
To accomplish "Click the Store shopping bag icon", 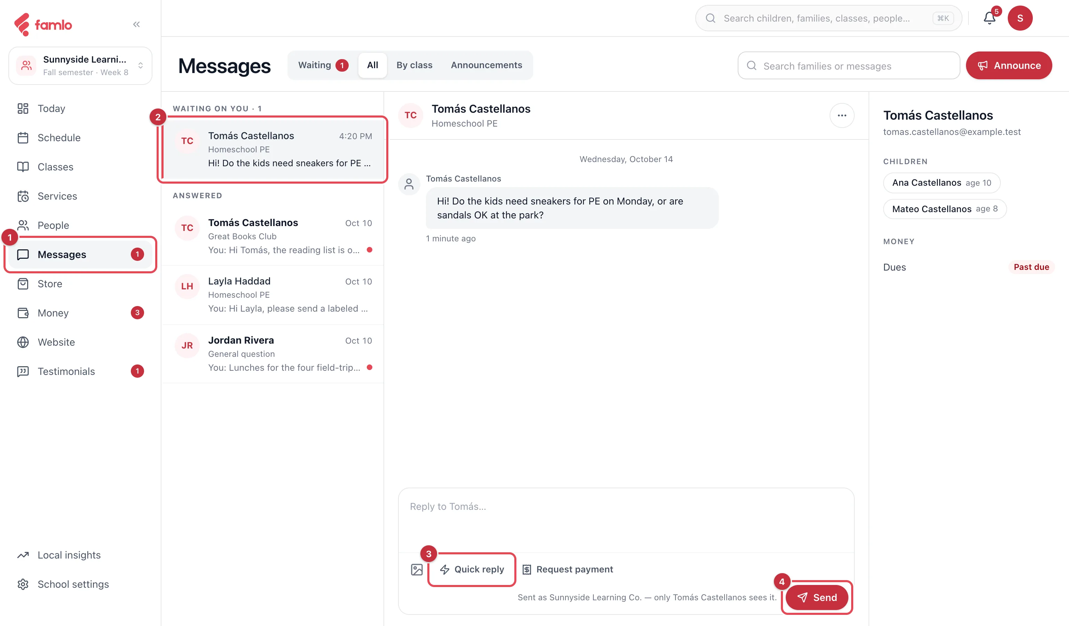I will point(23,283).
